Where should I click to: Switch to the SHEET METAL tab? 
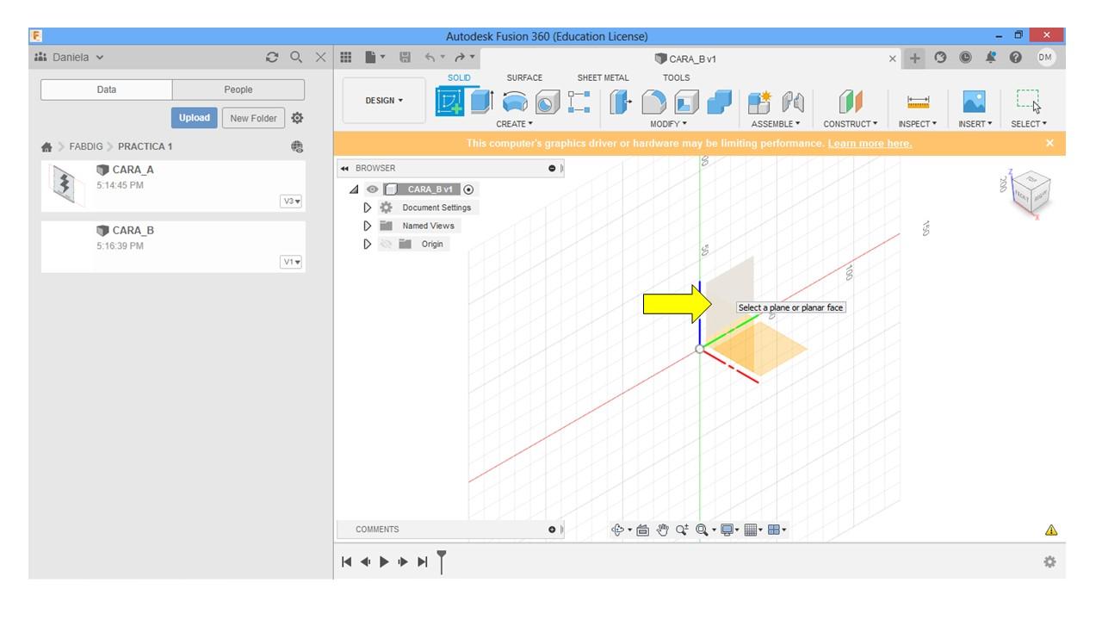coord(603,77)
